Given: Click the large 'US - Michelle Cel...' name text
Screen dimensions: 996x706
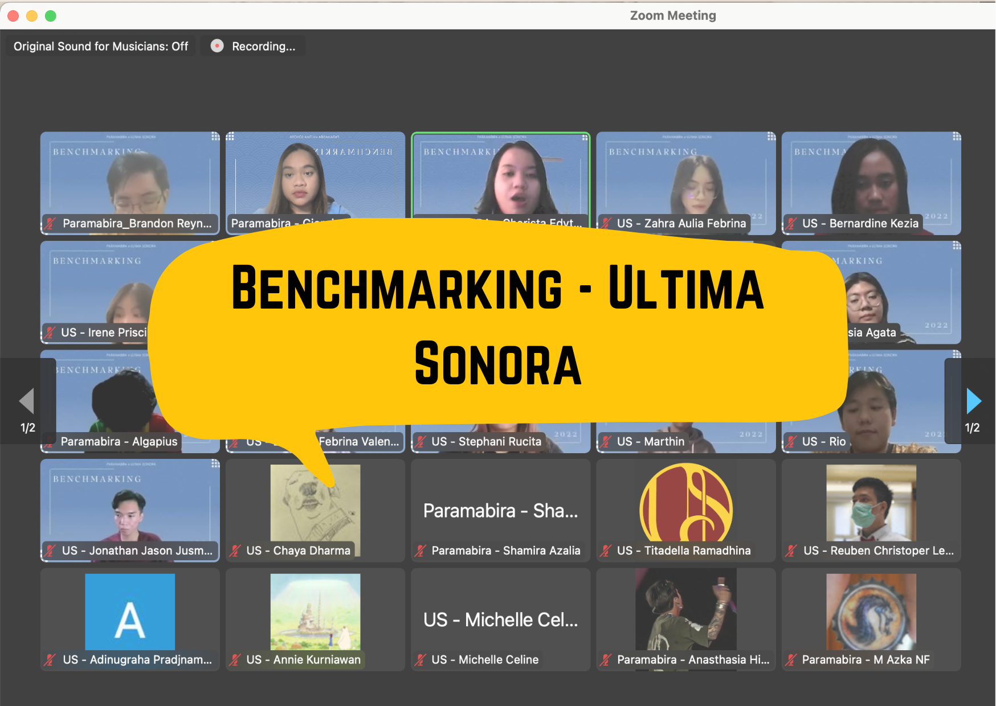Looking at the screenshot, I should coord(500,619).
